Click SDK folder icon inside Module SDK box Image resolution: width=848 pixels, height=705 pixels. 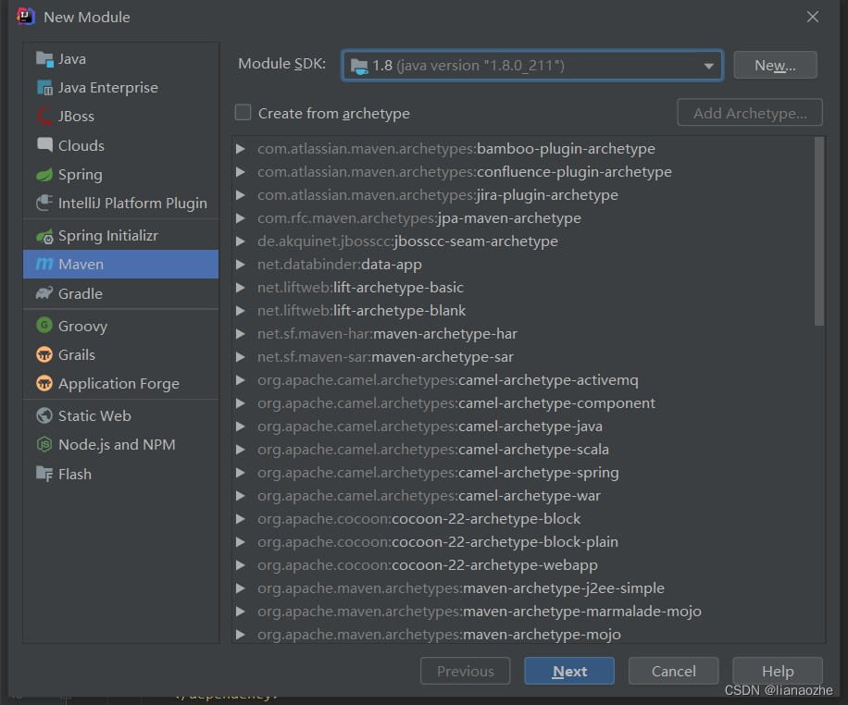click(x=359, y=67)
